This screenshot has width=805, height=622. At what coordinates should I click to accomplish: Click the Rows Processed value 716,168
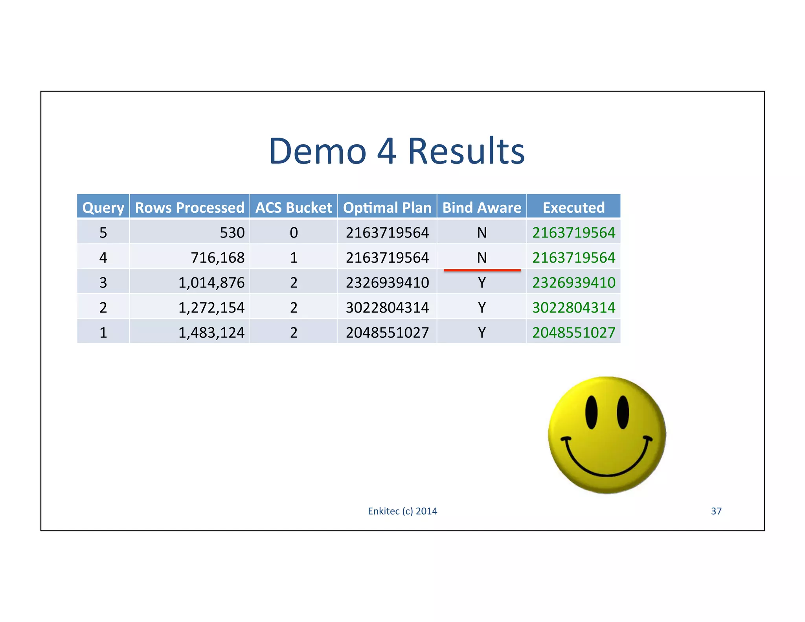(x=218, y=258)
